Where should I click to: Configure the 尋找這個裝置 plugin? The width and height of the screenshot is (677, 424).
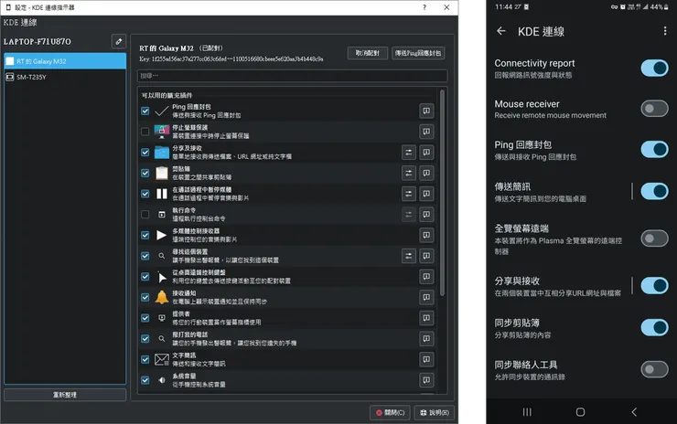(408, 256)
